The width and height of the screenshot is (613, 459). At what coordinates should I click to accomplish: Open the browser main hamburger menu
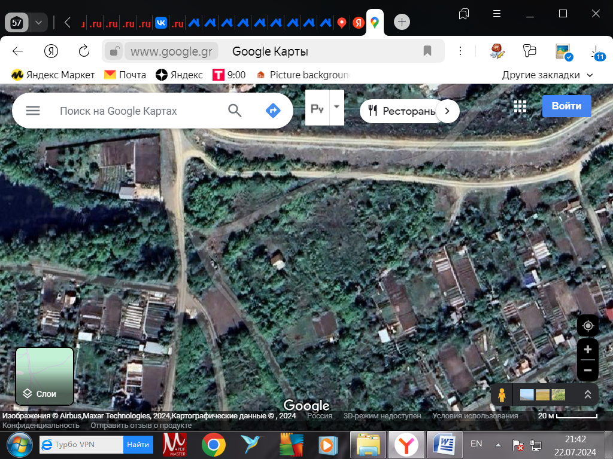click(x=497, y=14)
